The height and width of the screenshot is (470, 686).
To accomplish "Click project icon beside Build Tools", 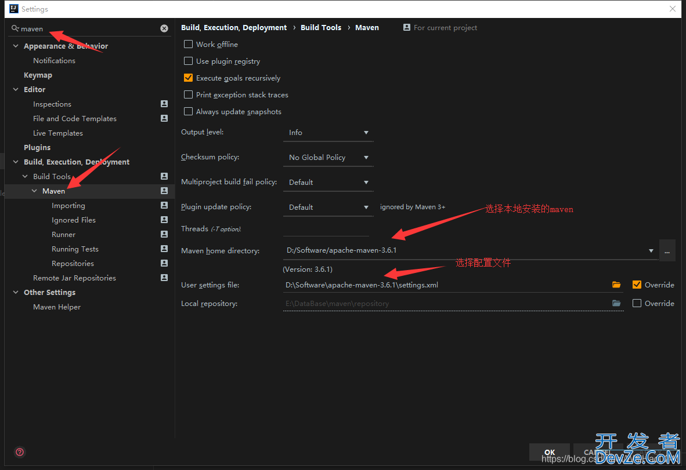I will [164, 176].
